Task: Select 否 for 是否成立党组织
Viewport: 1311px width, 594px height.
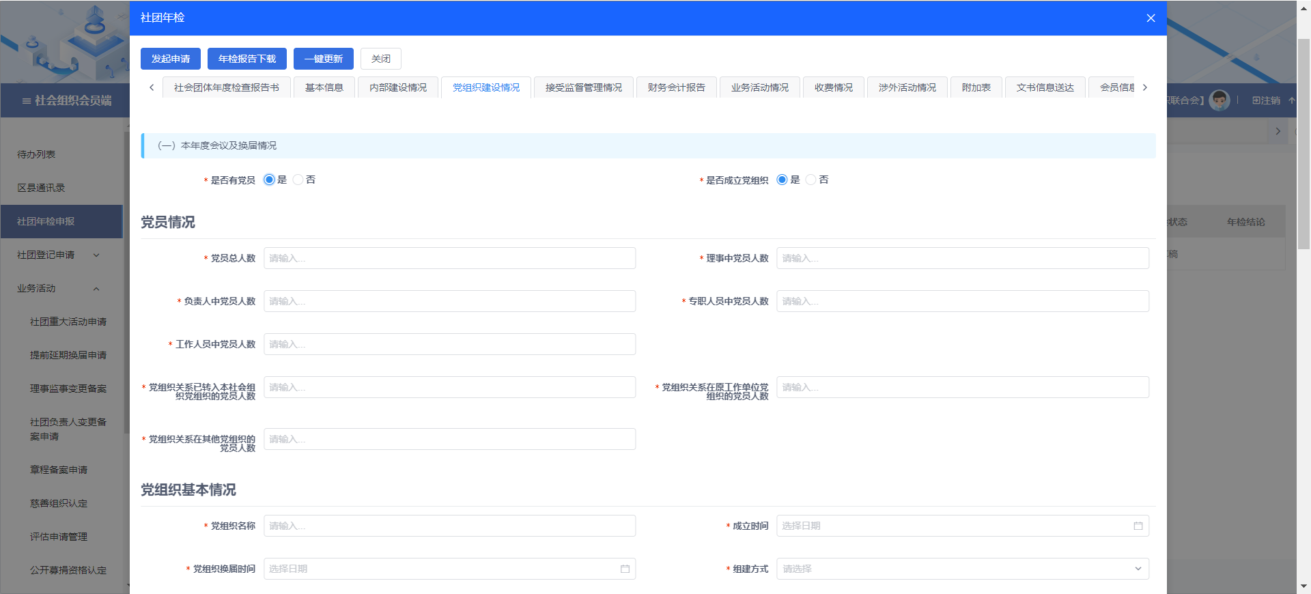Action: click(810, 180)
